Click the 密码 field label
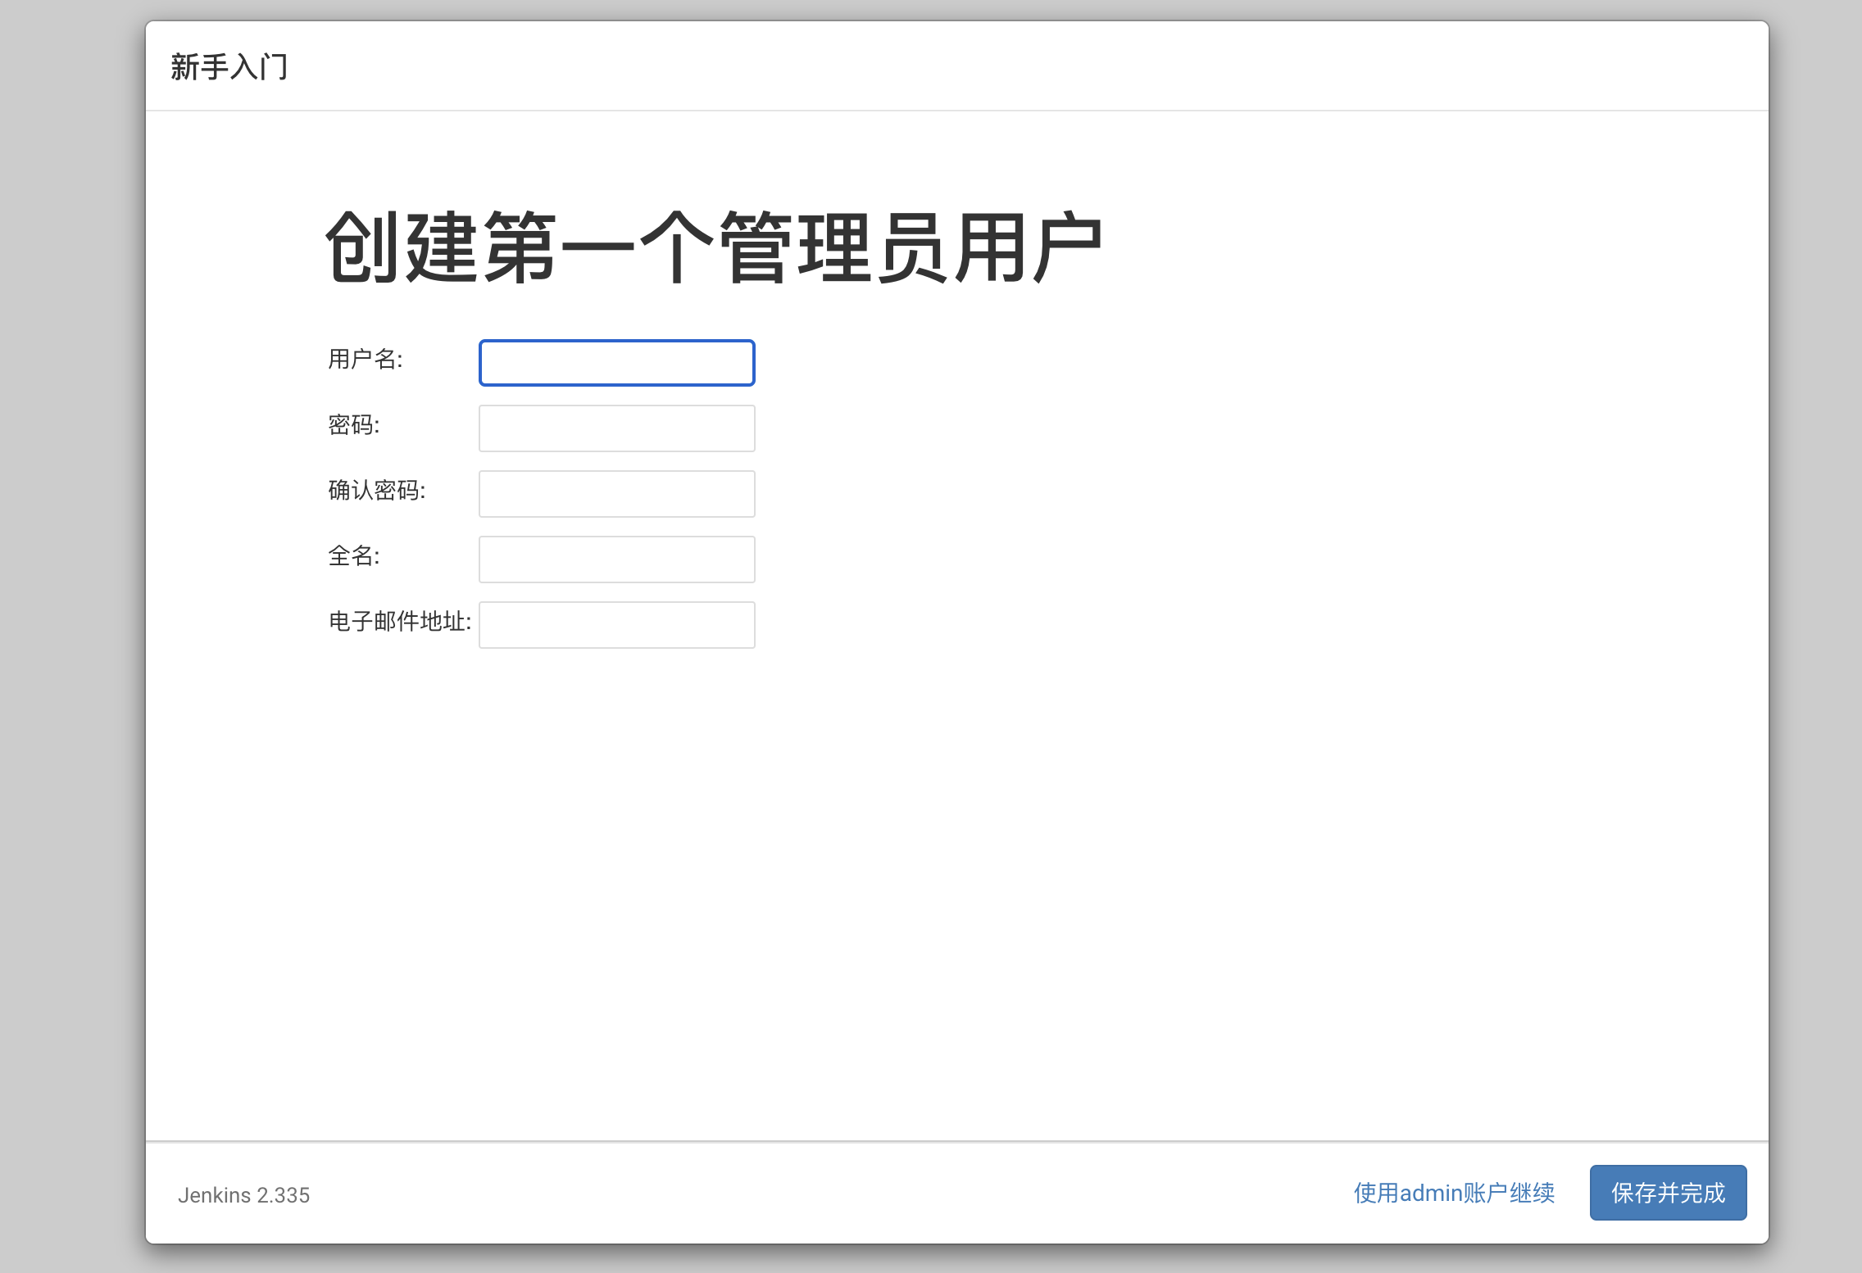Image resolution: width=1862 pixels, height=1273 pixels. tap(355, 426)
